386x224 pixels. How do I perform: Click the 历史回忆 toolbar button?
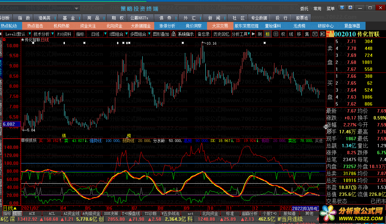tap(221, 34)
